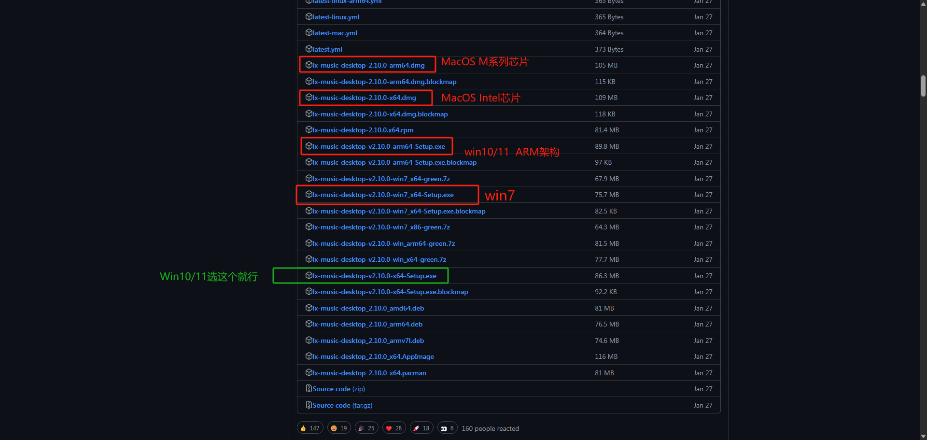
Task: Download lx-music-desktop_2.10.0_amd64.deb package
Action: tap(368, 308)
